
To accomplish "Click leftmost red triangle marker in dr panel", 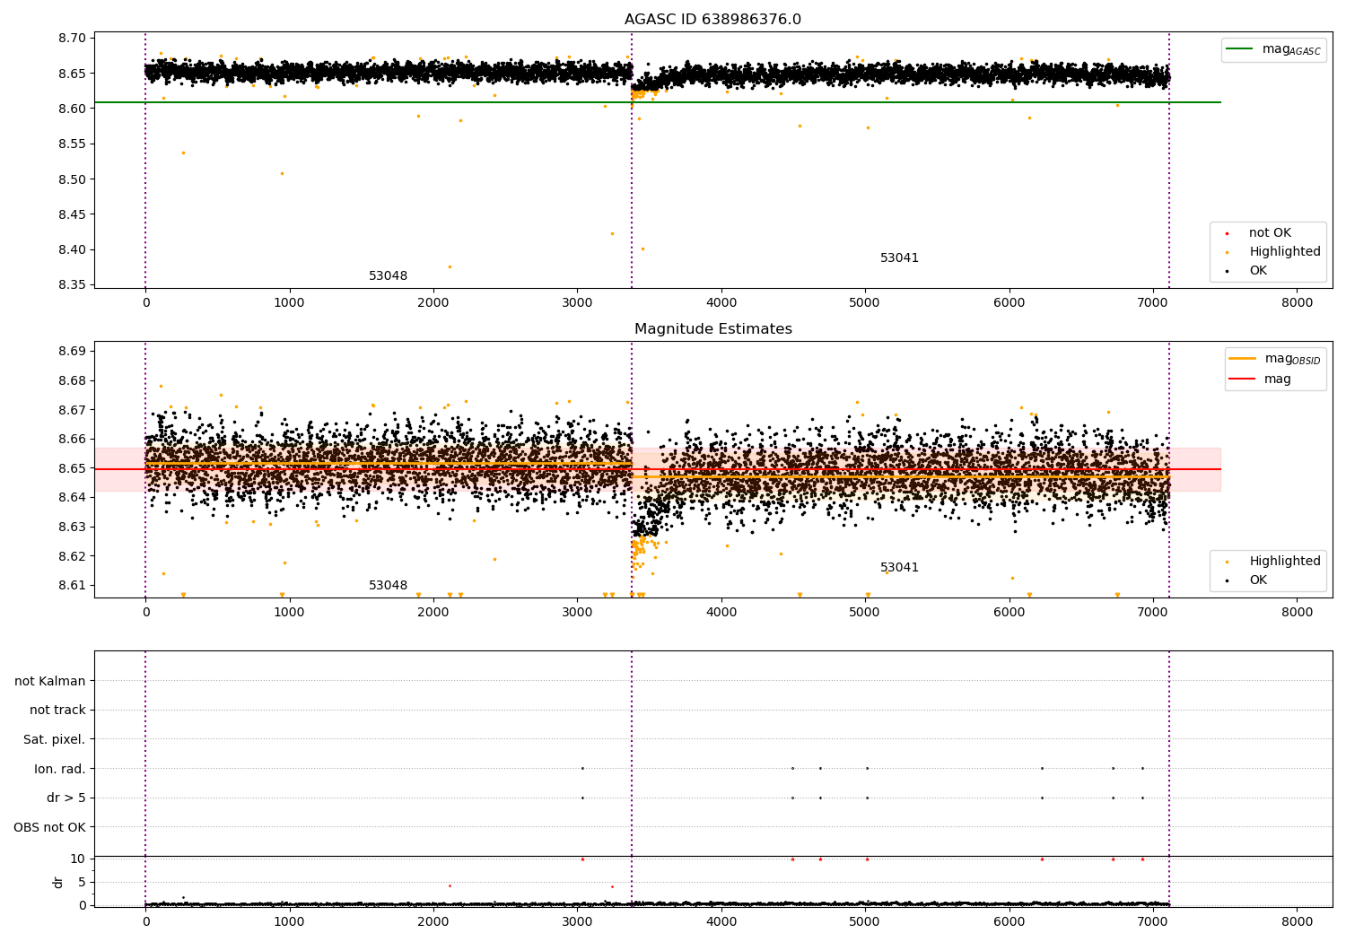I will point(582,859).
